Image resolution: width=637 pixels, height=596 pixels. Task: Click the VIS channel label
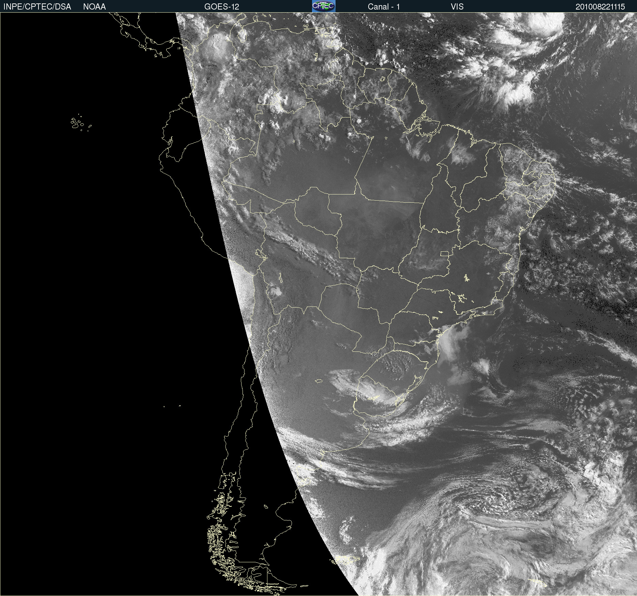pyautogui.click(x=457, y=6)
